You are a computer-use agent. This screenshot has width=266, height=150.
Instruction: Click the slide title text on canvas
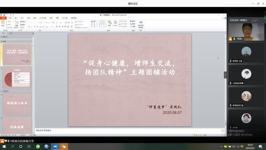(x=130, y=67)
